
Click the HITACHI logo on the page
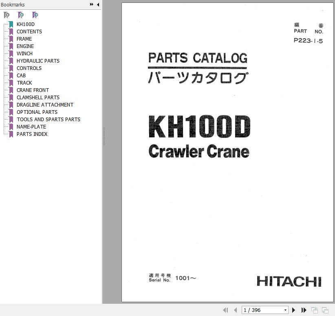click(289, 281)
